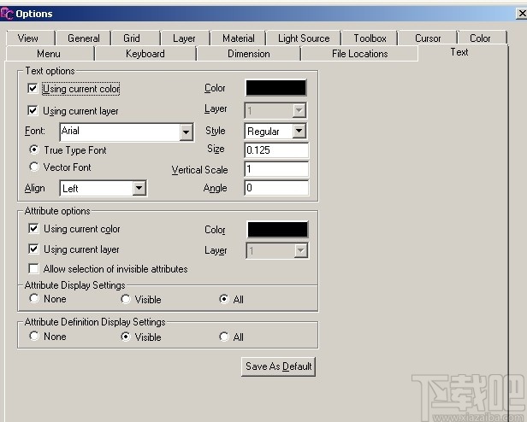
Task: Select Vector Font radio button
Action: [34, 167]
